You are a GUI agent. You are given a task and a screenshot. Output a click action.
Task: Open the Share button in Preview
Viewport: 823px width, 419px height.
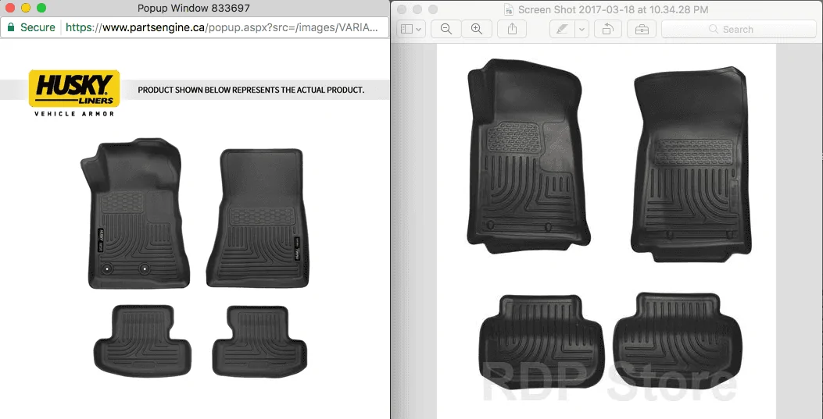pyautogui.click(x=512, y=30)
